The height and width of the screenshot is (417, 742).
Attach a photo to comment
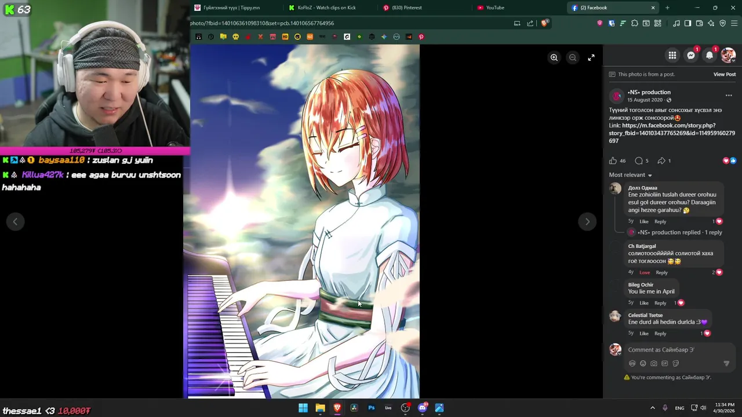(654, 364)
